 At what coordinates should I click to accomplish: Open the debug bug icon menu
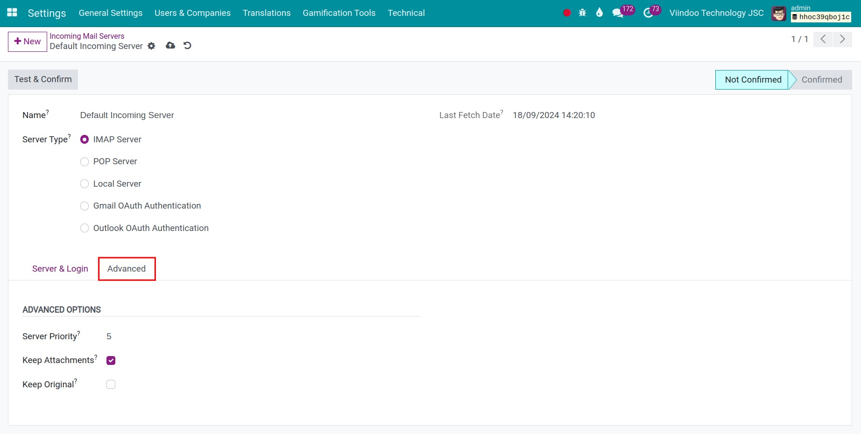point(582,13)
